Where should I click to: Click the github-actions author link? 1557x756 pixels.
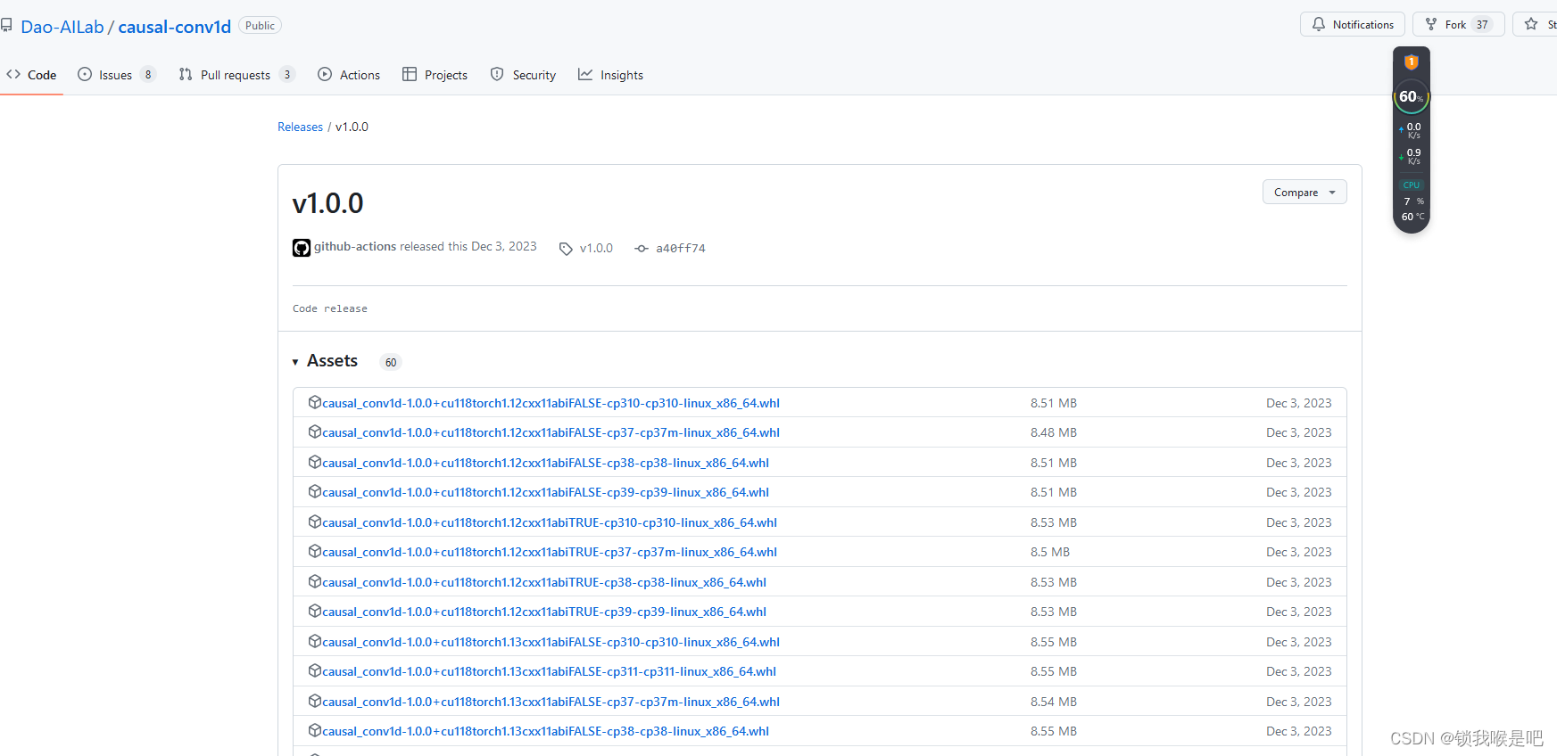pos(355,246)
